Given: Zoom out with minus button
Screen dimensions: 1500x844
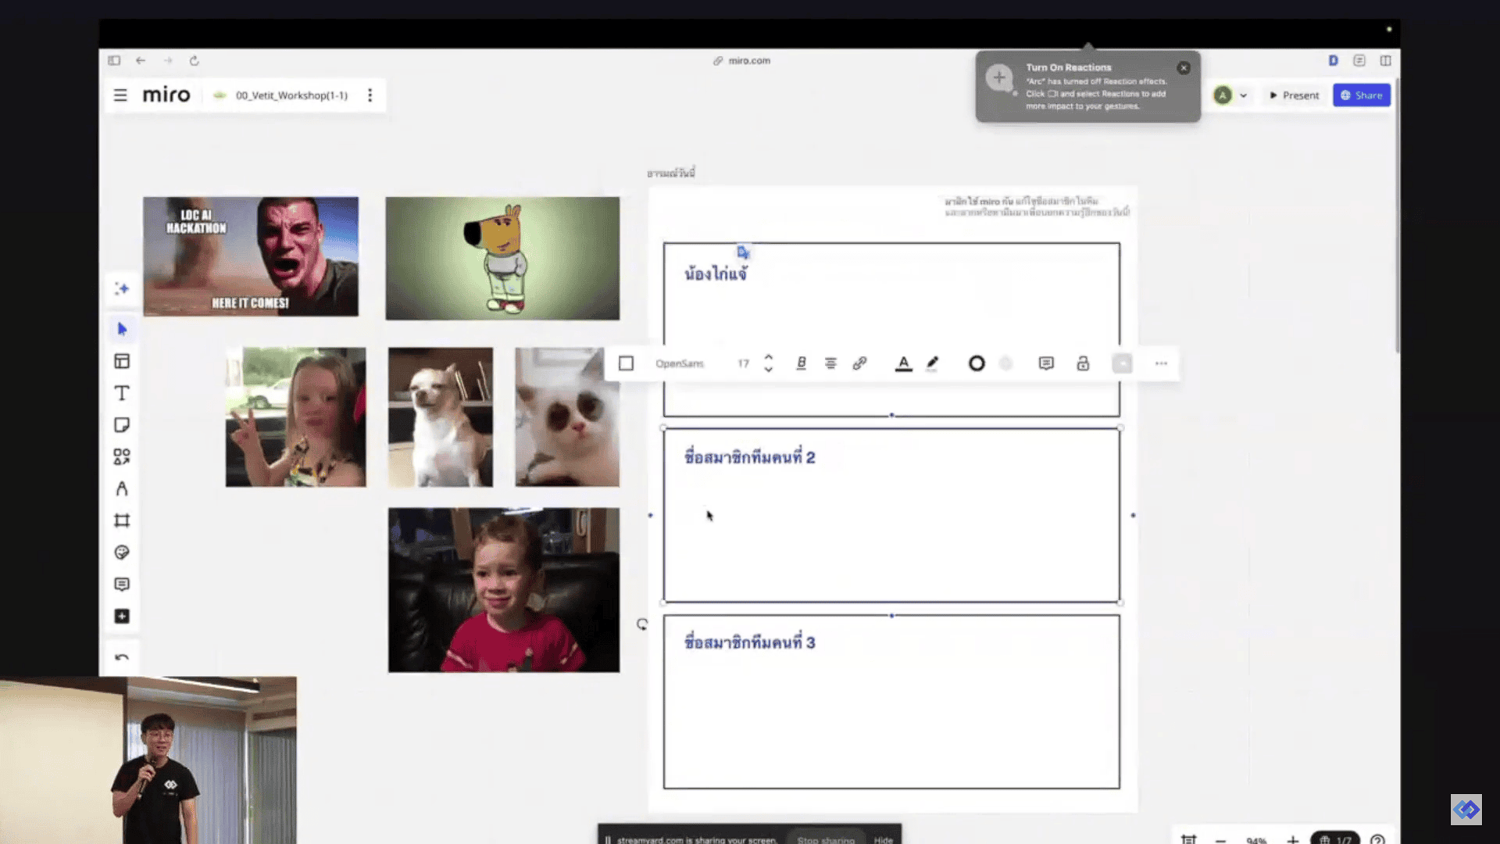Looking at the screenshot, I should pos(1220,840).
